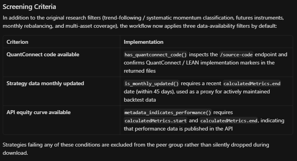Image resolution: width=297 pixels, height=161 pixels.
Task: Select the Strategy data monthly updated cell
Action: tap(61, 91)
